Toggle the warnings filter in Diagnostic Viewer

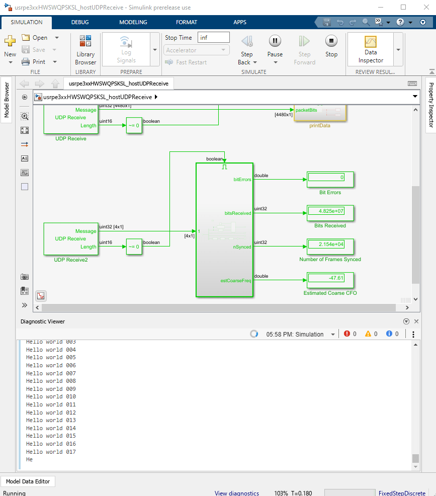tap(371, 334)
